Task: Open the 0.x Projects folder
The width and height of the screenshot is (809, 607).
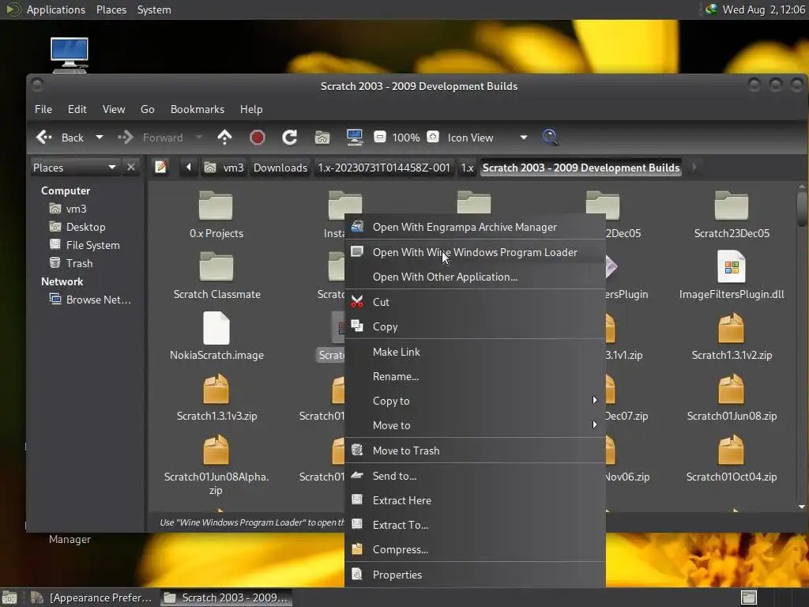Action: click(216, 215)
